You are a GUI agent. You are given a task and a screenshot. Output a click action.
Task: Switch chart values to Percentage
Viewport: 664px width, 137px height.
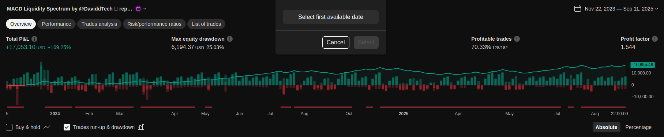tap(638, 127)
